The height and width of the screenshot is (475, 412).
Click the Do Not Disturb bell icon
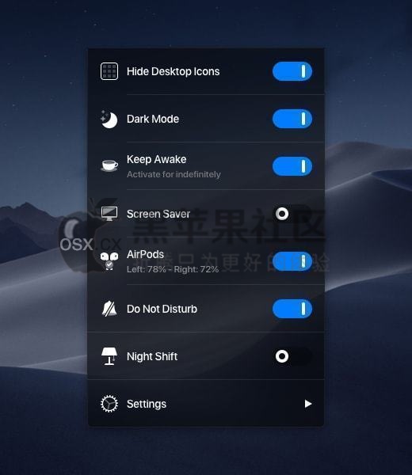[109, 309]
